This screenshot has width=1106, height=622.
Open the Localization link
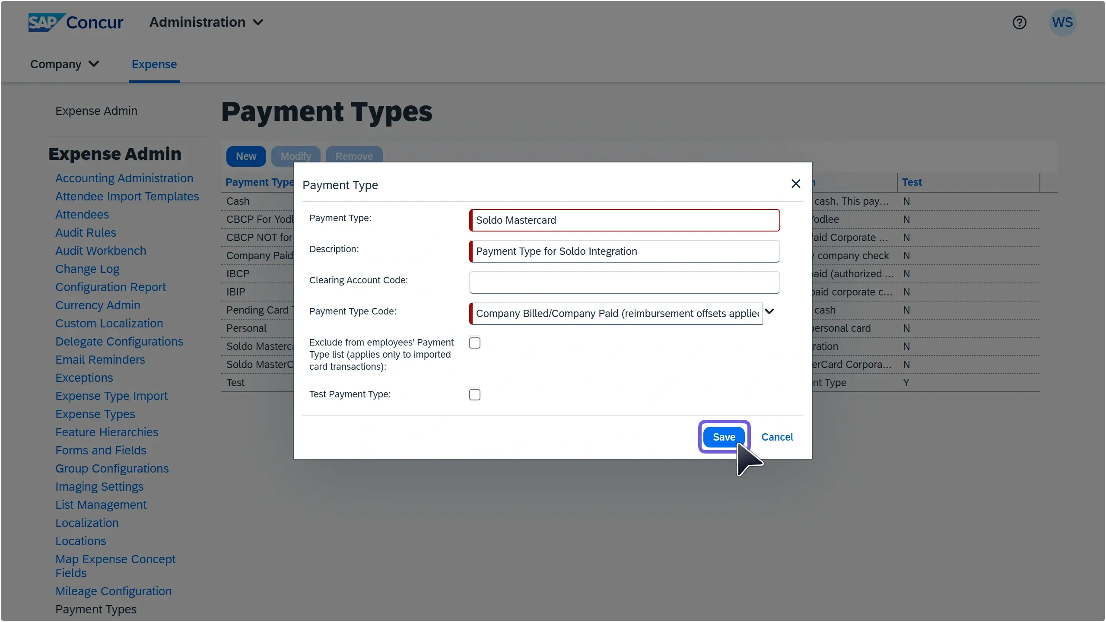[x=87, y=523]
